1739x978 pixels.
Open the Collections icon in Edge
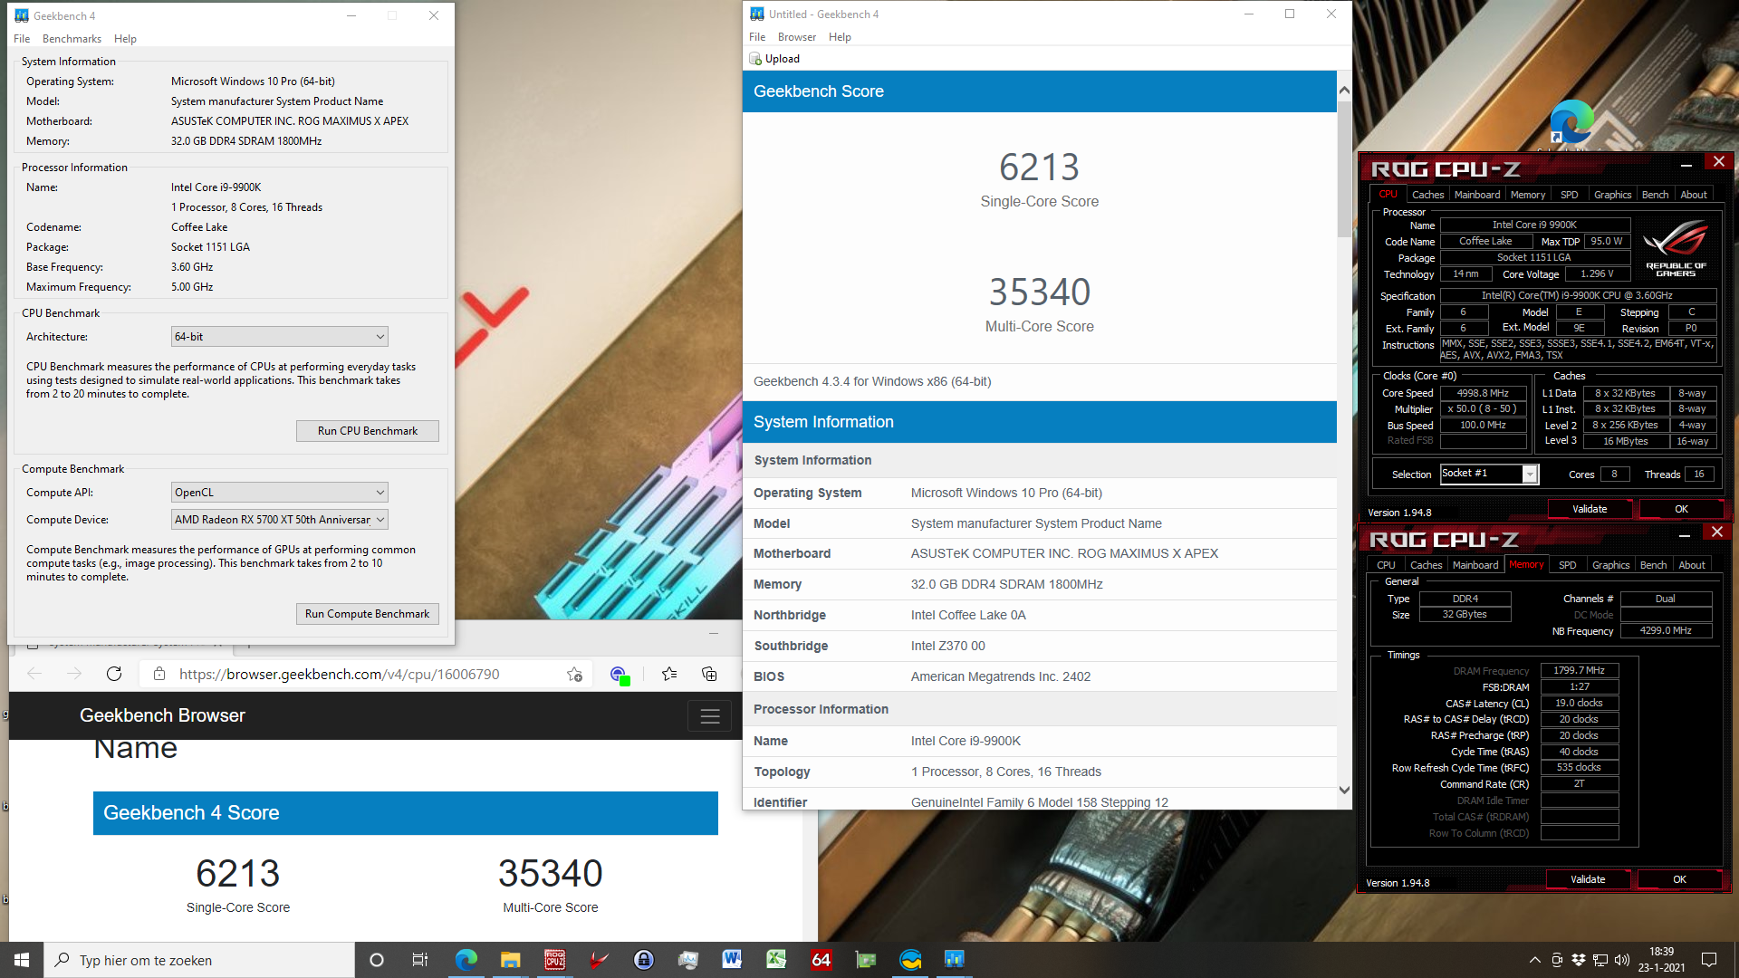[x=709, y=674]
